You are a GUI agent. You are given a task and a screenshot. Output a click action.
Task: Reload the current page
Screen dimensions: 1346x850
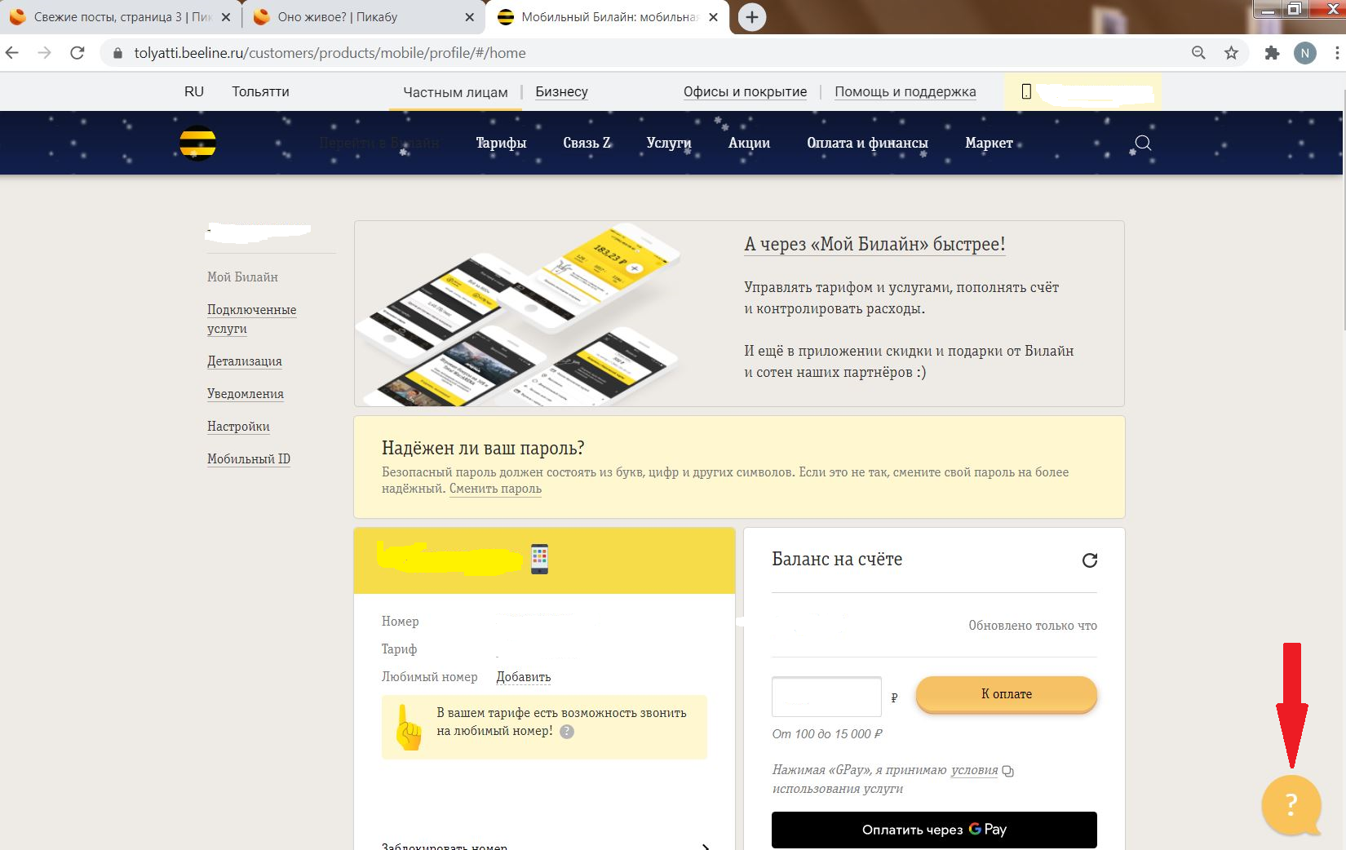point(77,53)
